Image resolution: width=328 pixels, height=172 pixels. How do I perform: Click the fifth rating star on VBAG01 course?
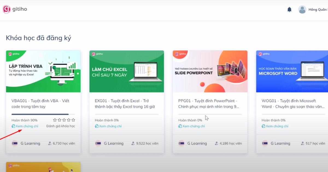(x=73, y=120)
